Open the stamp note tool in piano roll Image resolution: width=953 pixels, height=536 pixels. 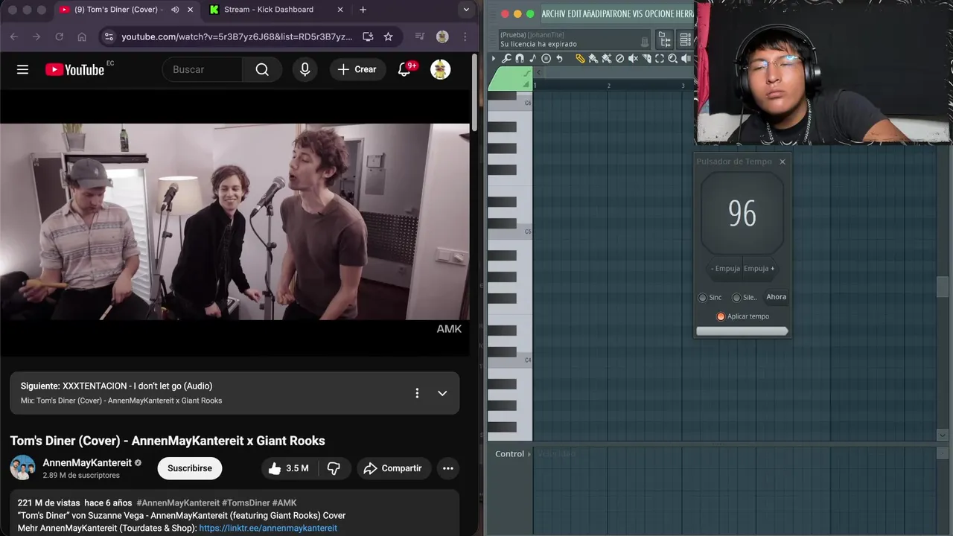coord(533,58)
